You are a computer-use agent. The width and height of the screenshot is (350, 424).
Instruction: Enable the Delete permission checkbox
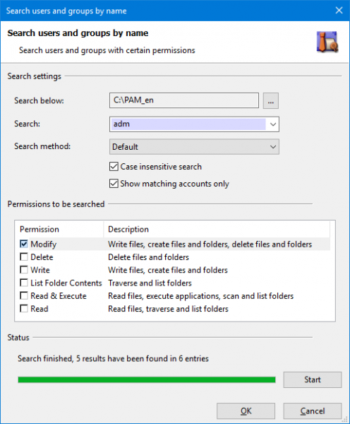tap(24, 257)
